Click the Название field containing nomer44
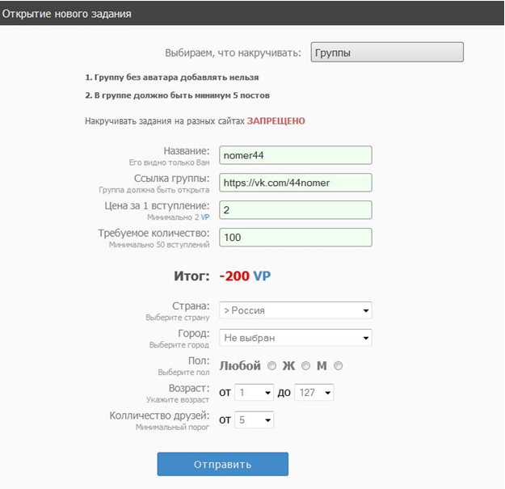 (296, 155)
